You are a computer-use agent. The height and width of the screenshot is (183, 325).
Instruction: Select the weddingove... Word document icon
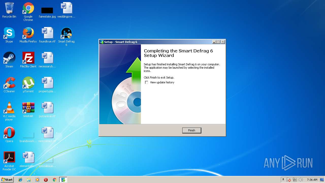coord(66,10)
